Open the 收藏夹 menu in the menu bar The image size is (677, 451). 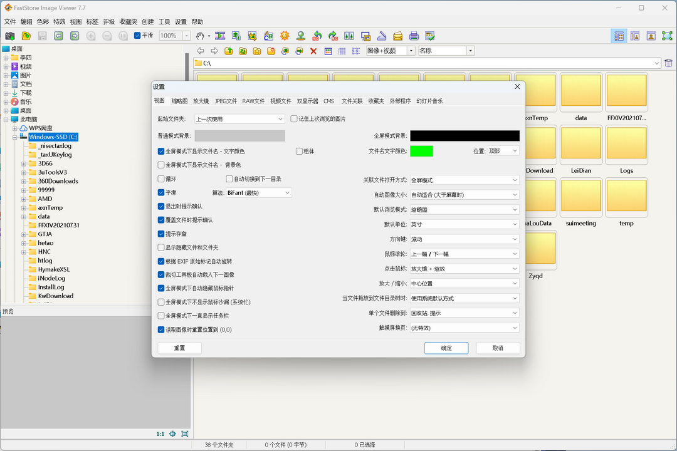tap(128, 21)
